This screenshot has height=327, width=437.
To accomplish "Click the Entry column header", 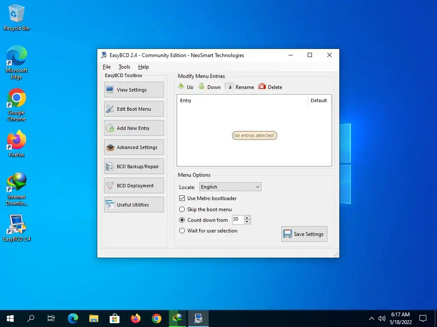I will click(242, 100).
